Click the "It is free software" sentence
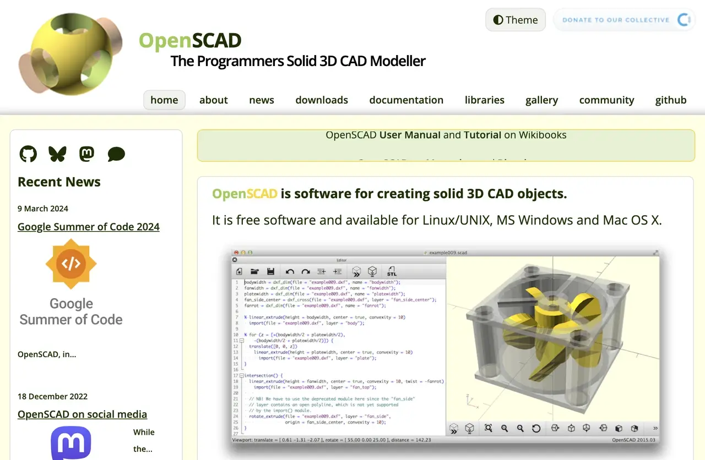The image size is (705, 460). tap(437, 220)
